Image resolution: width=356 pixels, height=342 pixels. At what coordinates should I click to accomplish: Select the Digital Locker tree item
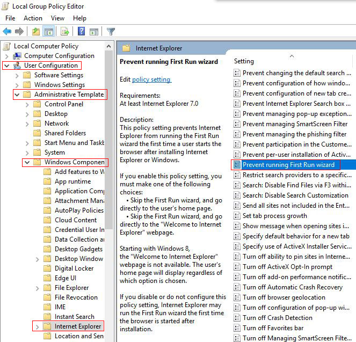(x=74, y=268)
